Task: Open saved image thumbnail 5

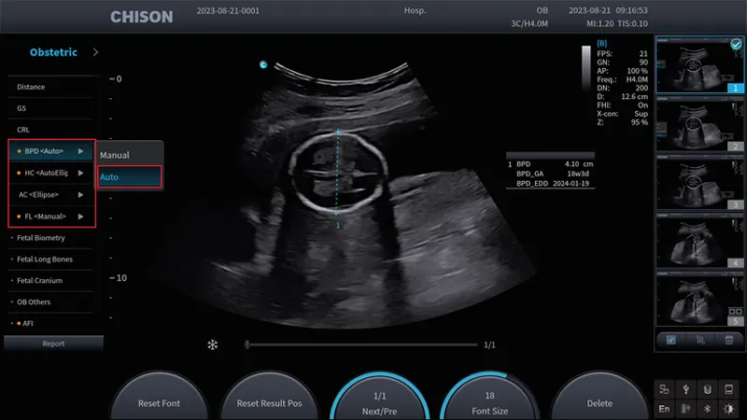Action: pos(699,299)
